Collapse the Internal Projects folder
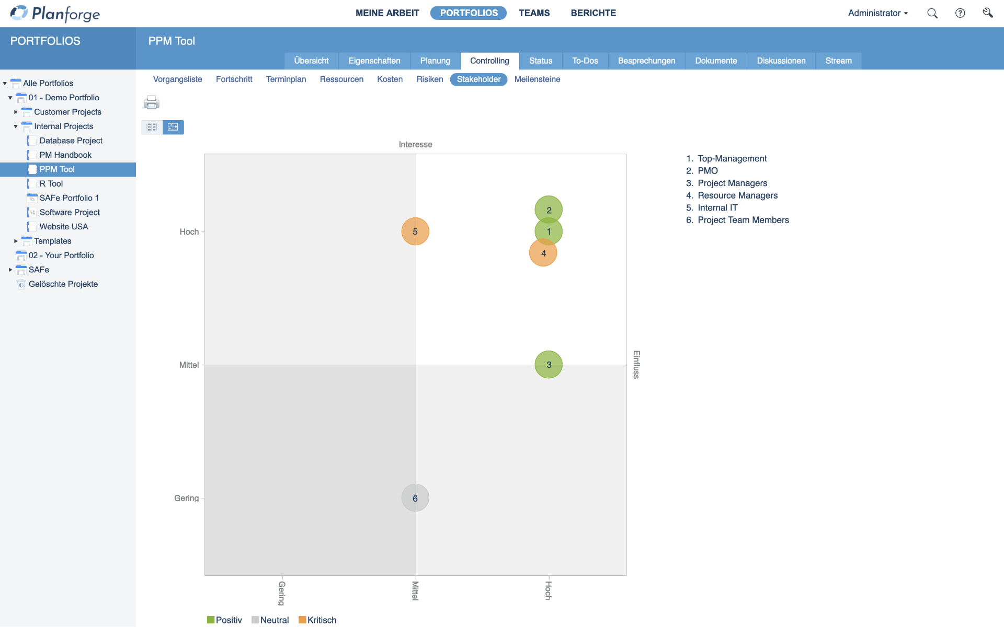This screenshot has width=1004, height=627. click(15, 126)
